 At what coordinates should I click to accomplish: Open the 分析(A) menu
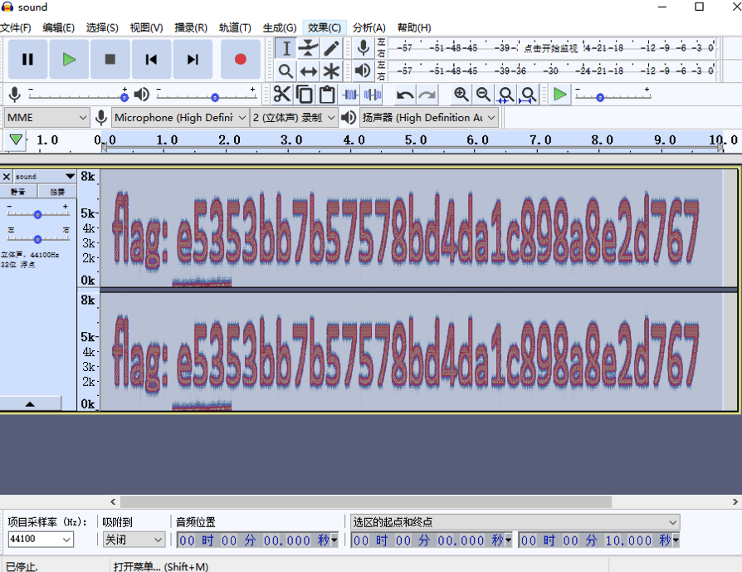(x=369, y=28)
